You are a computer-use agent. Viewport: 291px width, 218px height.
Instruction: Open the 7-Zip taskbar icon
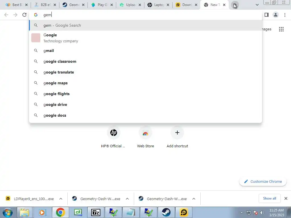pos(96,212)
